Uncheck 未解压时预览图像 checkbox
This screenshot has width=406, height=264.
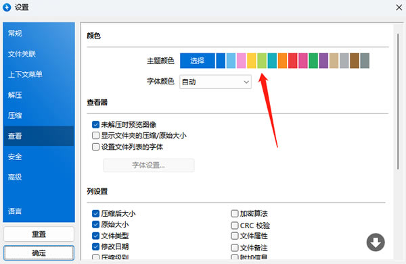click(x=95, y=124)
